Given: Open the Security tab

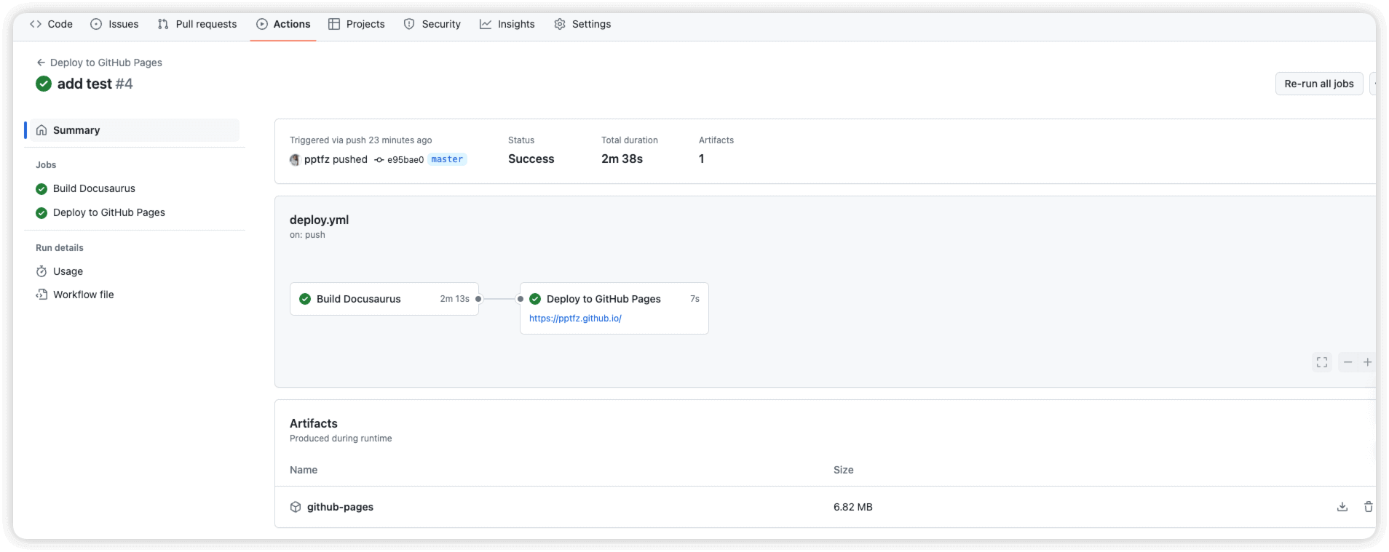Looking at the screenshot, I should [432, 24].
